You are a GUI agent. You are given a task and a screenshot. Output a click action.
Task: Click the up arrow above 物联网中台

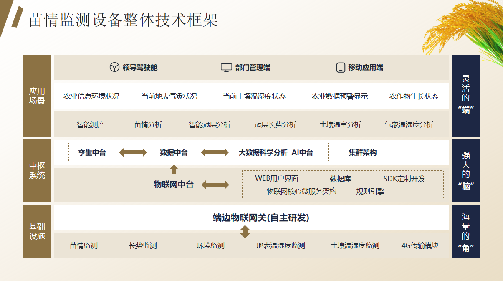click(x=174, y=169)
